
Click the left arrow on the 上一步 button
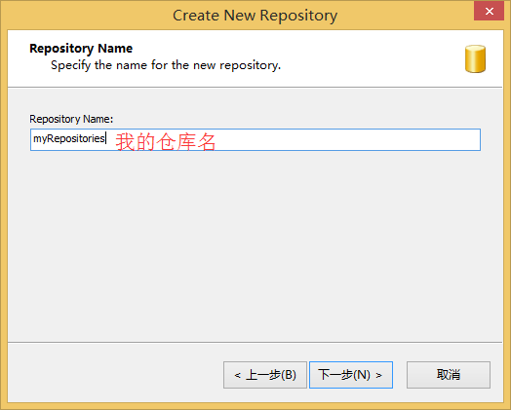coord(237,375)
